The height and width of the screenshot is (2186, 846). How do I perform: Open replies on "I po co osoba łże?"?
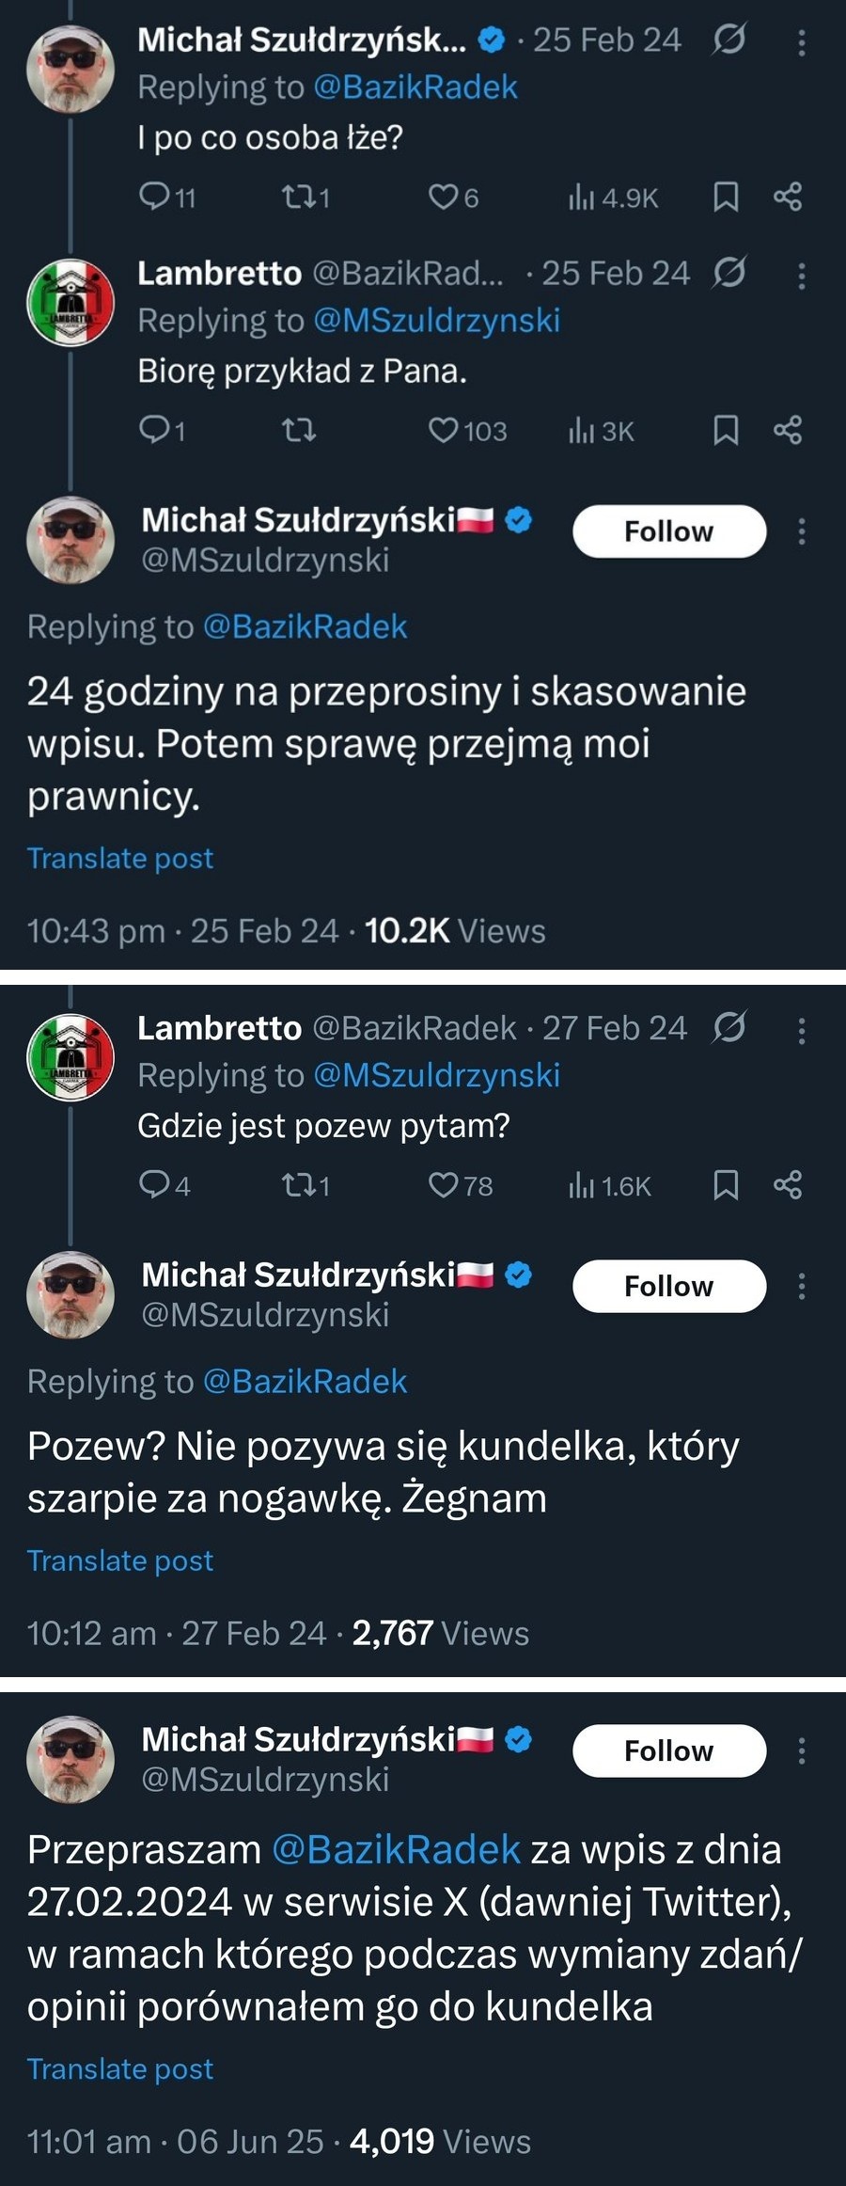(x=153, y=197)
